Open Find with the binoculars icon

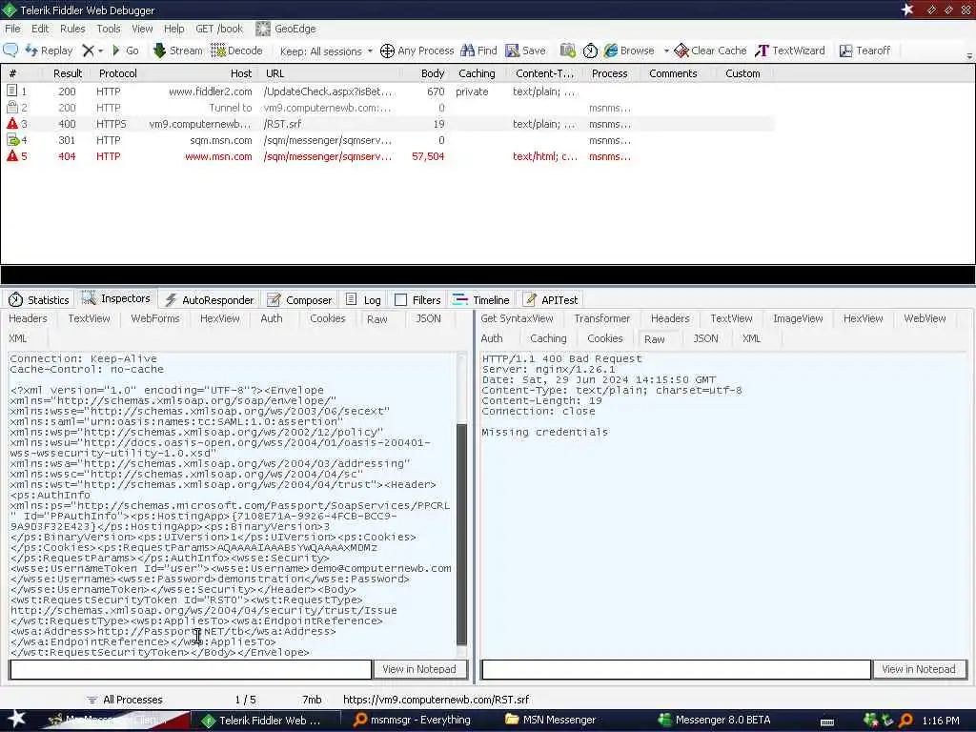click(478, 51)
